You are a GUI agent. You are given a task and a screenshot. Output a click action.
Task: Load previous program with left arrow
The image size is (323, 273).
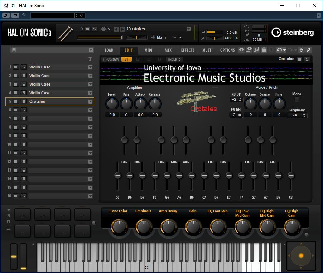pyautogui.click(x=116, y=29)
